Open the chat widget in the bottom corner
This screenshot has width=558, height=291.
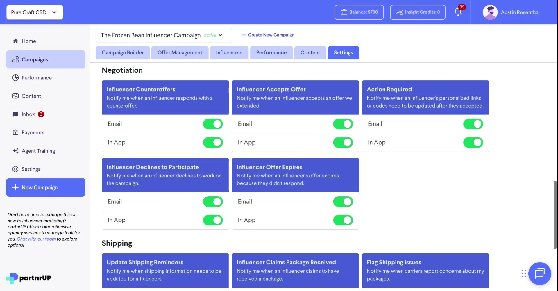tap(540, 273)
